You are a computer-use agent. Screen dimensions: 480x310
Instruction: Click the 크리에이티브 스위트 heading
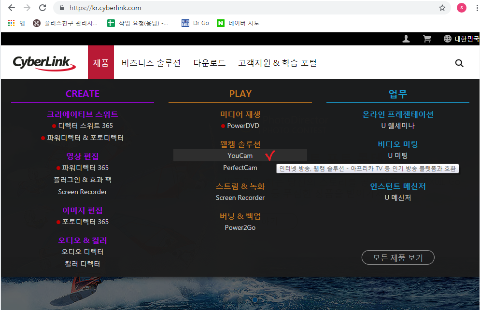[x=83, y=114]
